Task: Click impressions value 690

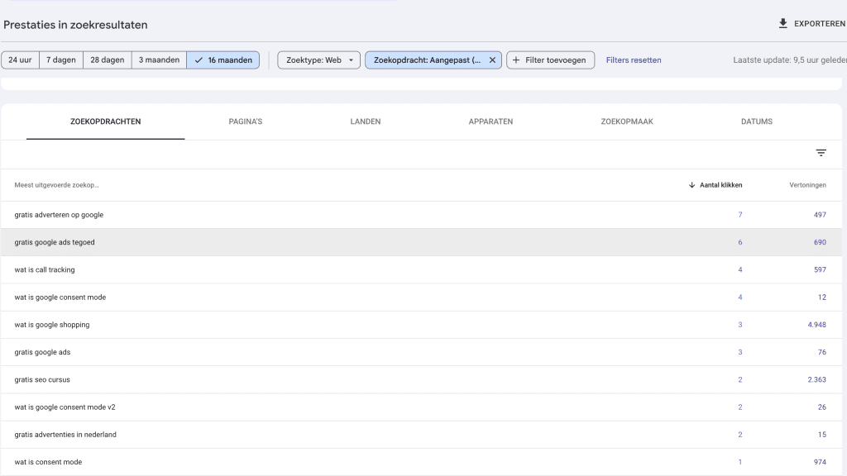Action: [820, 242]
